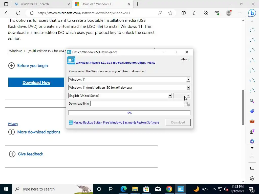Viewport: 259px width, 194px height.
Task: Close the windows 11 - Search tab
Action: pyautogui.click(x=69, y=4)
